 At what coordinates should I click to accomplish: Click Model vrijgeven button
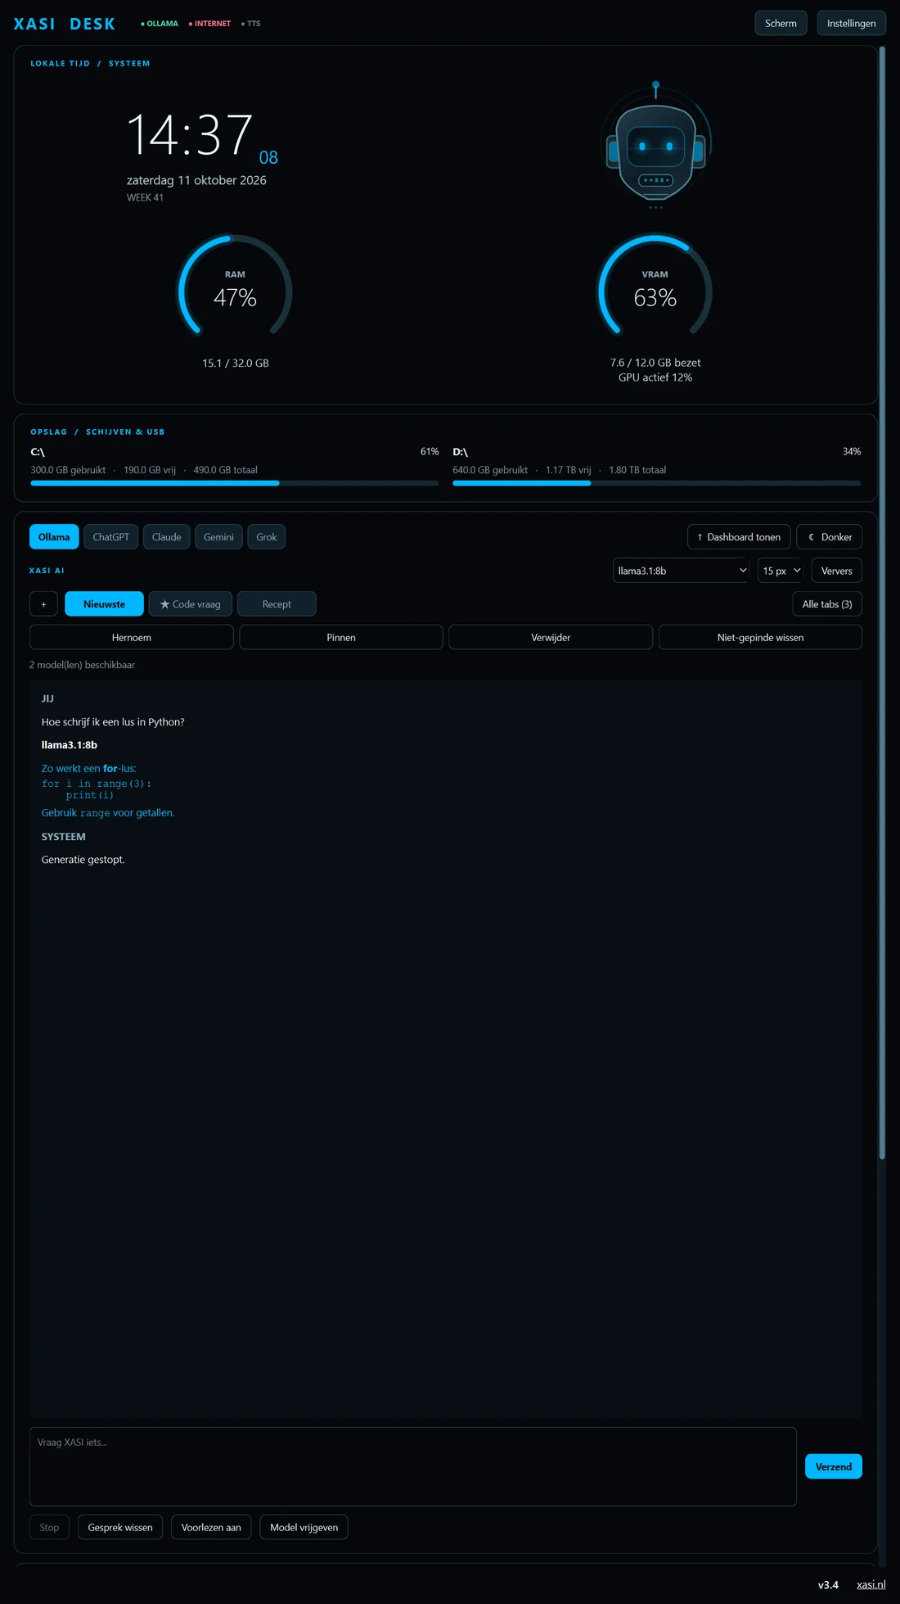click(x=304, y=1527)
